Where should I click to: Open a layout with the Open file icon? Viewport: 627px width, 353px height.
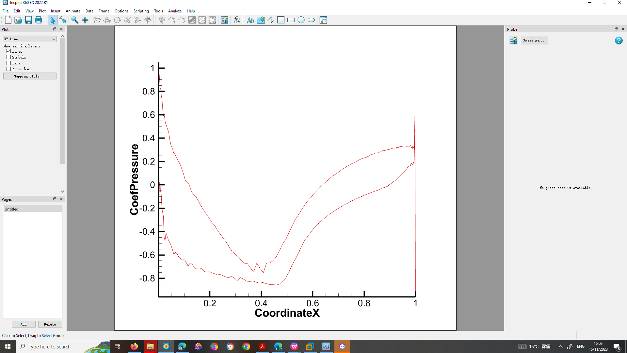18,20
